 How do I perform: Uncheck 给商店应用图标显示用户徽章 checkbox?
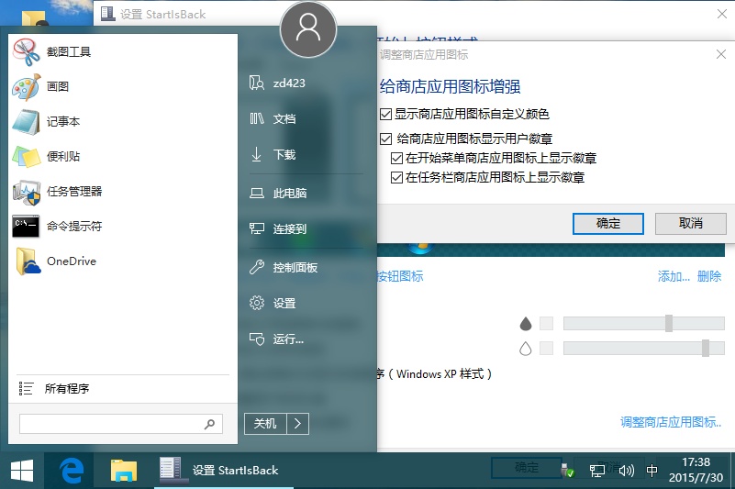[386, 139]
